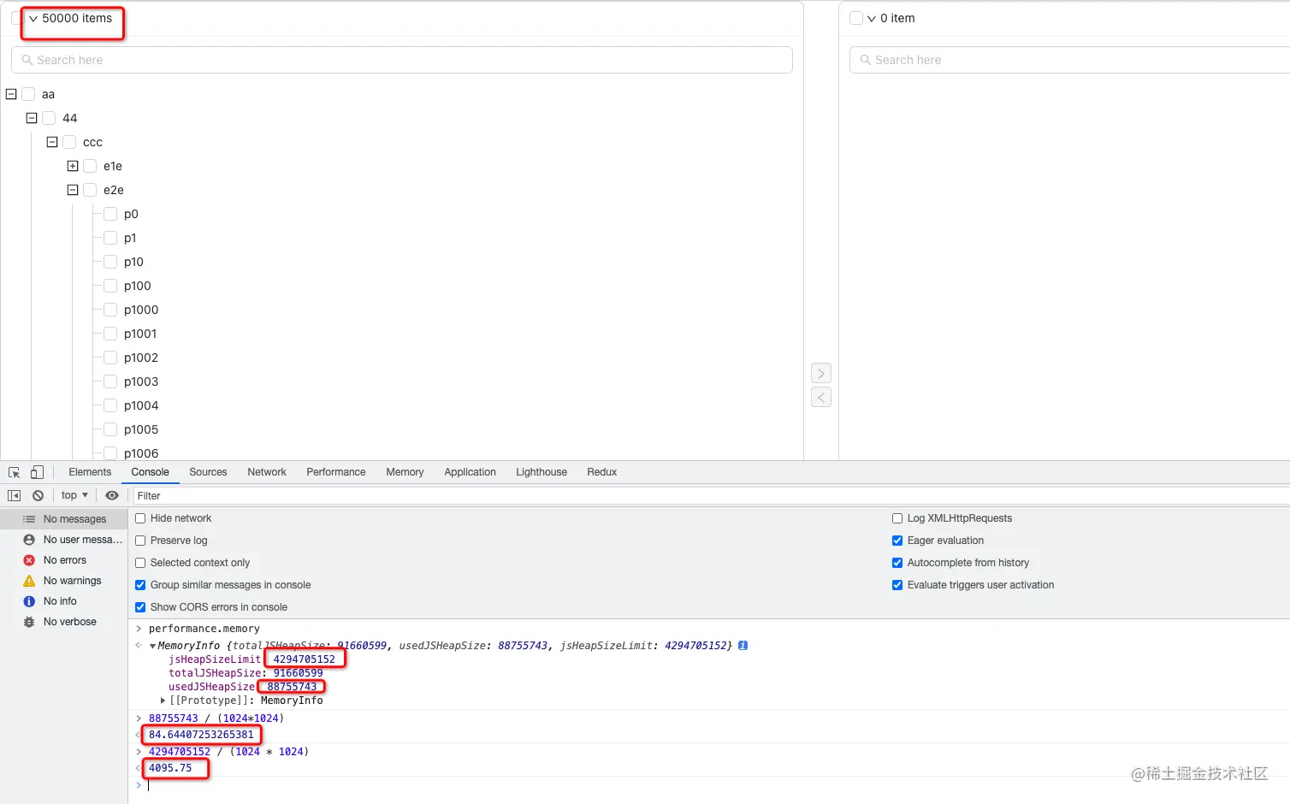Select the No errors filter
Screen dimensions: 1290x804
[64, 560]
